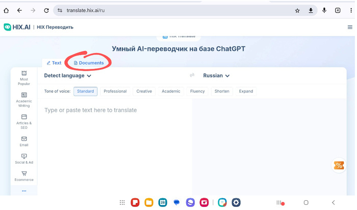Click the download icon in address bar

[x=311, y=11]
